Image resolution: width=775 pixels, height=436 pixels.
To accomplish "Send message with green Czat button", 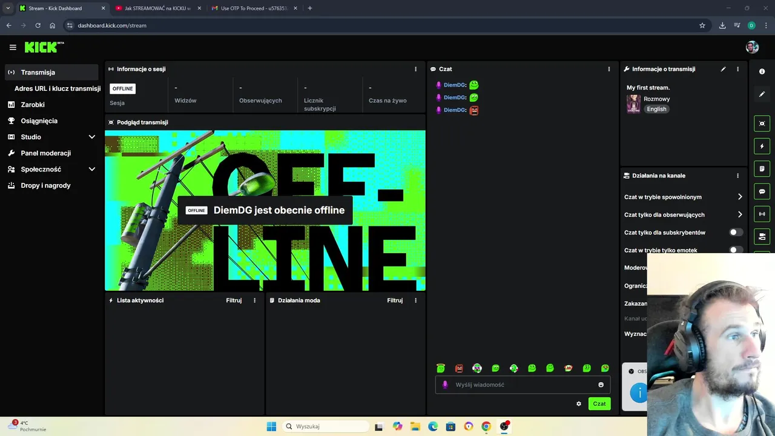I will (x=599, y=404).
